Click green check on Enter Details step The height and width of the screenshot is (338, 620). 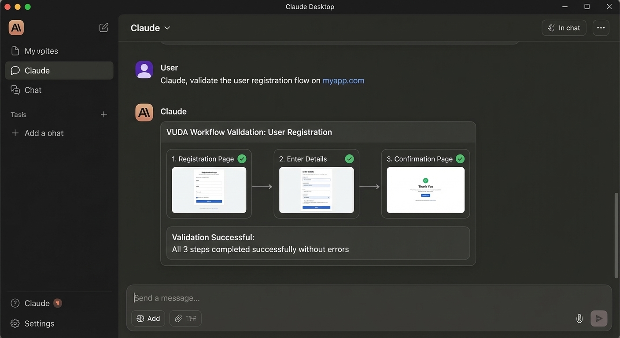(349, 159)
